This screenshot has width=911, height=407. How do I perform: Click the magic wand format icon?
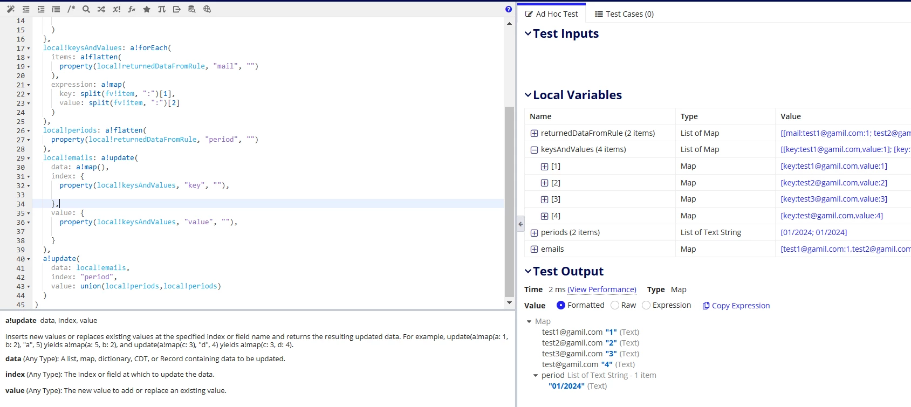click(11, 9)
